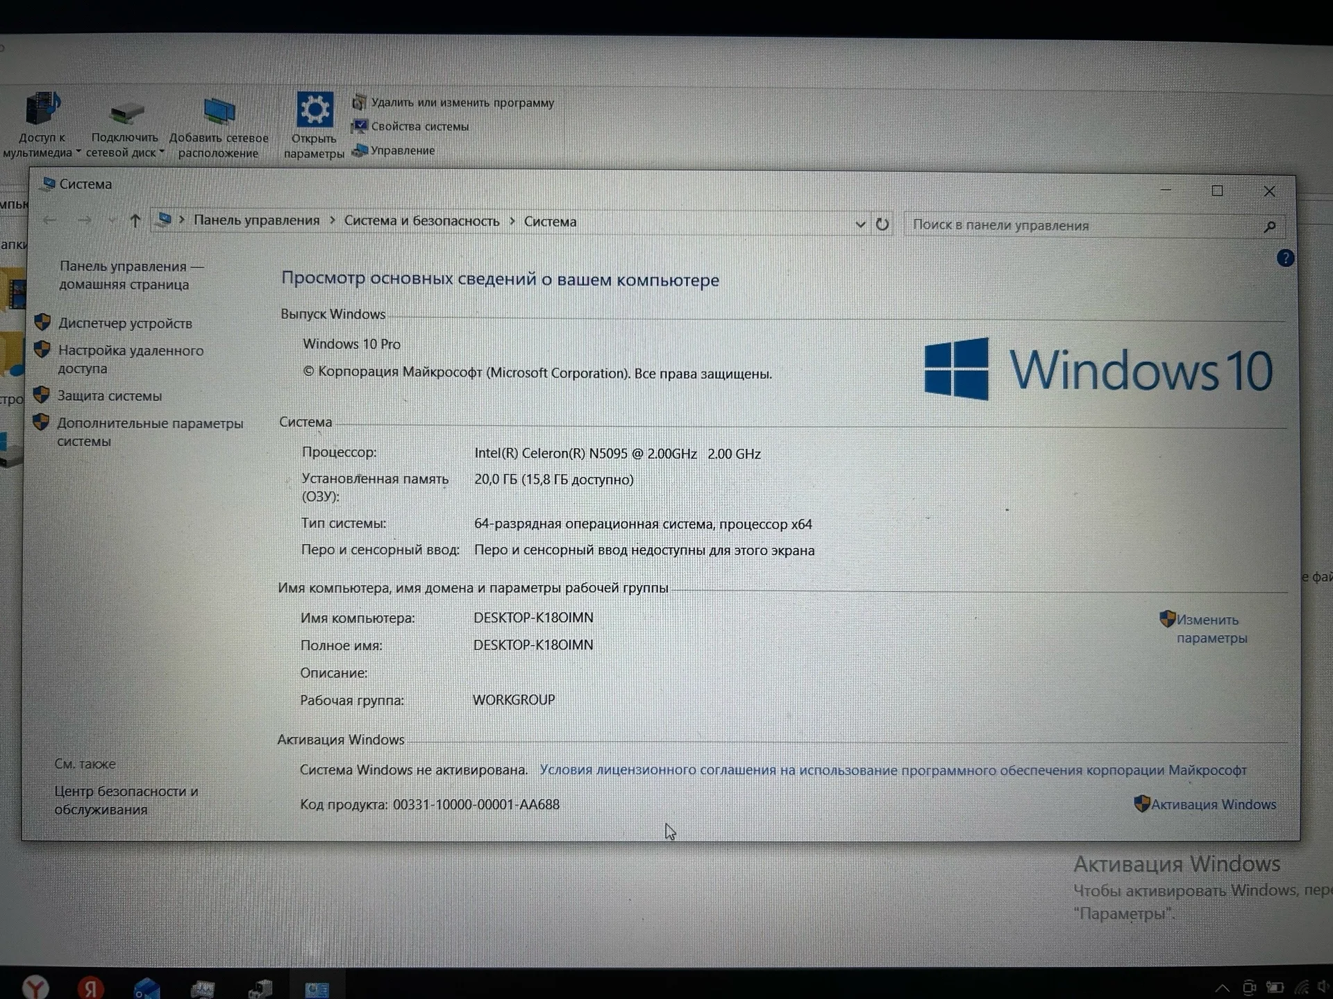The height and width of the screenshot is (999, 1333).
Task: Open Диспетчер устройств
Action: pyautogui.click(x=125, y=323)
